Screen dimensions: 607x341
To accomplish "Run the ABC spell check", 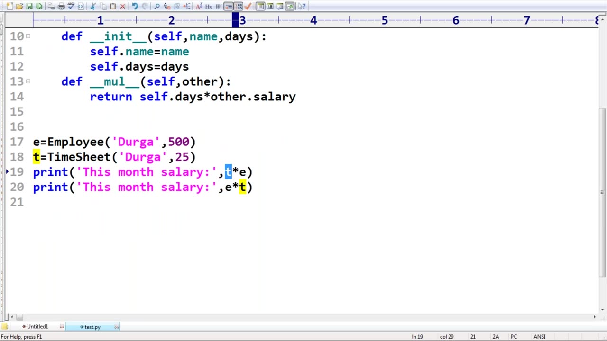I will [71, 6].
